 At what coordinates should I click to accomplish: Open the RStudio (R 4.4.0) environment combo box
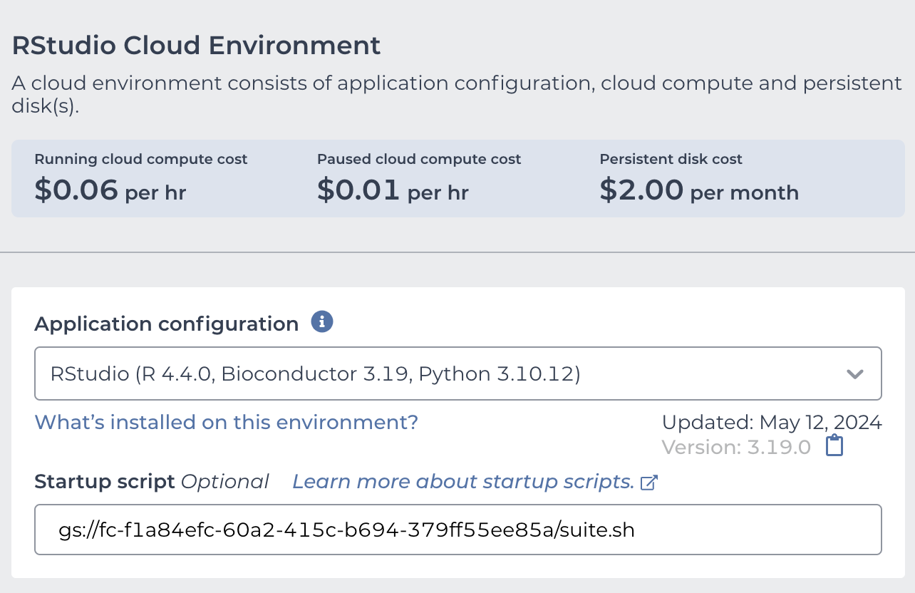(457, 373)
